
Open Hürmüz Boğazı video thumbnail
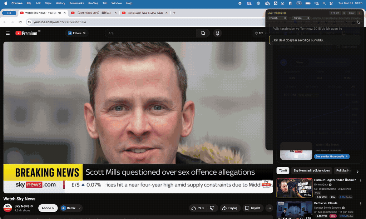pos(295,188)
